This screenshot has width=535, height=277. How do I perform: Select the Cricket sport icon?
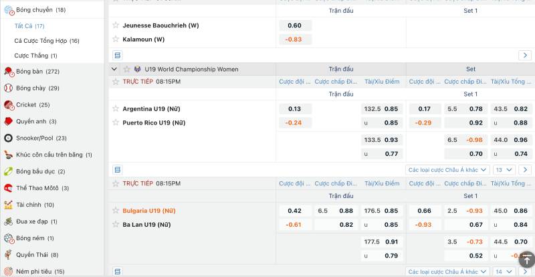click(x=9, y=105)
